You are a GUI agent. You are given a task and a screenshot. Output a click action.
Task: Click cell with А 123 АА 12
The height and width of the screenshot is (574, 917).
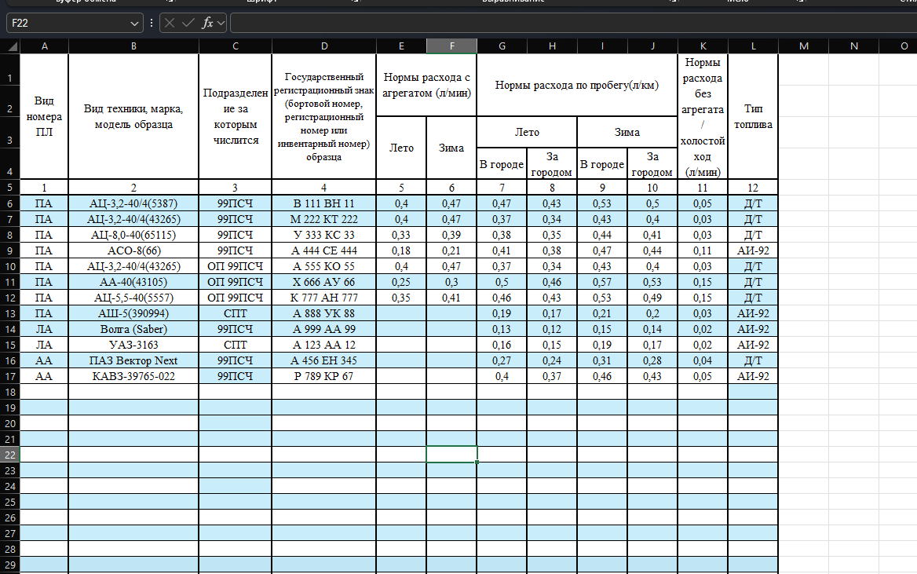coord(324,345)
